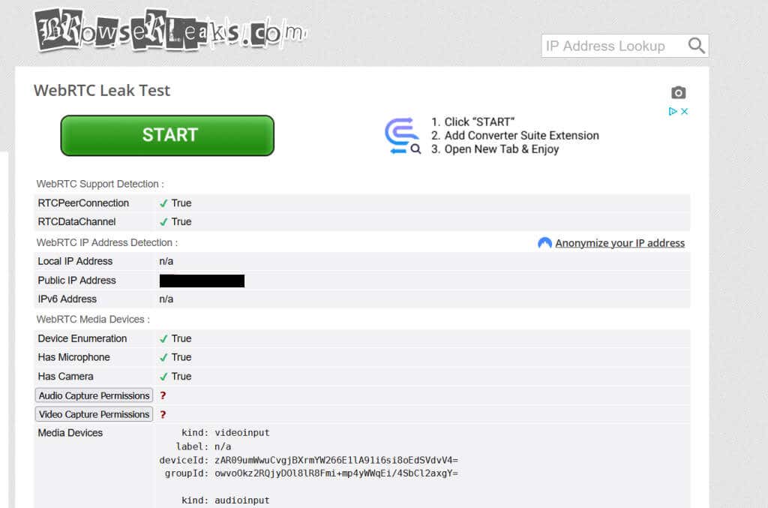The image size is (768, 508).
Task: Focus the IP Address Lookup field
Action: tap(611, 46)
